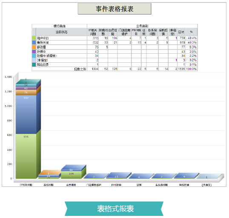Screen dimensions: 229x218
Task: Click the 616 cell in the 用户评价 row
Action: click(x=93, y=38)
